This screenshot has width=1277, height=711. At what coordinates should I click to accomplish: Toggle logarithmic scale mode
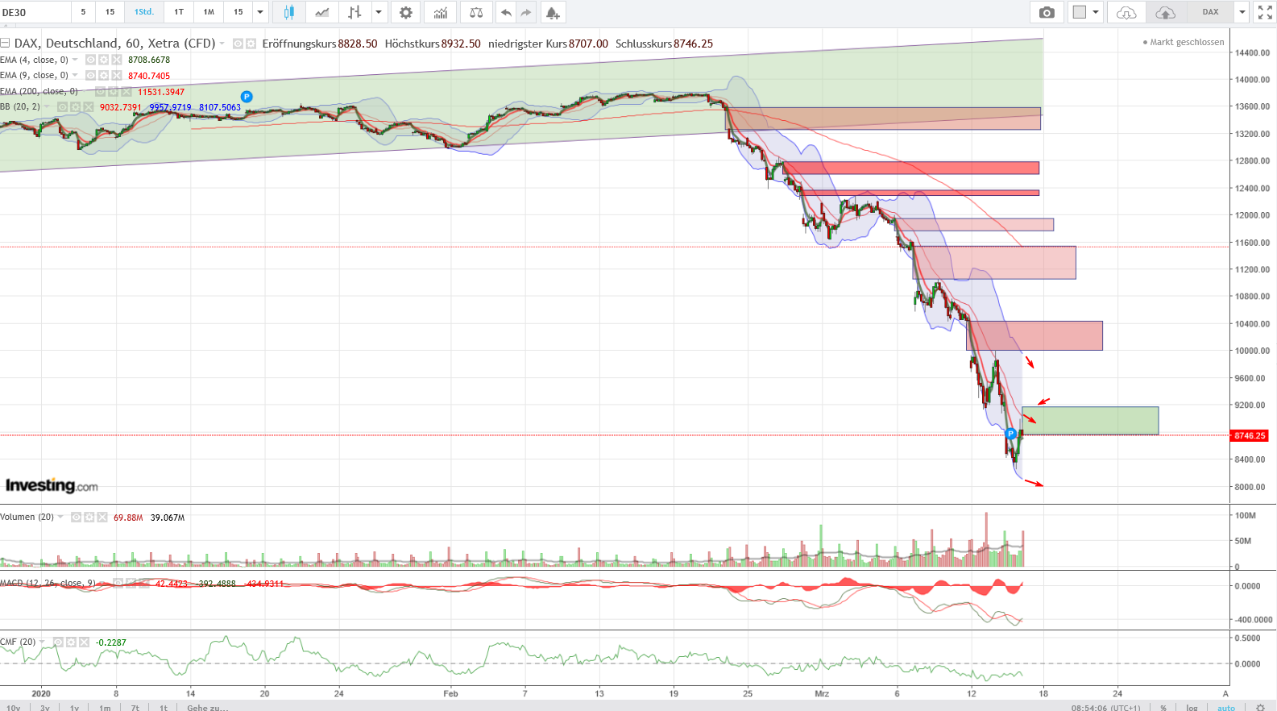coord(1192,707)
